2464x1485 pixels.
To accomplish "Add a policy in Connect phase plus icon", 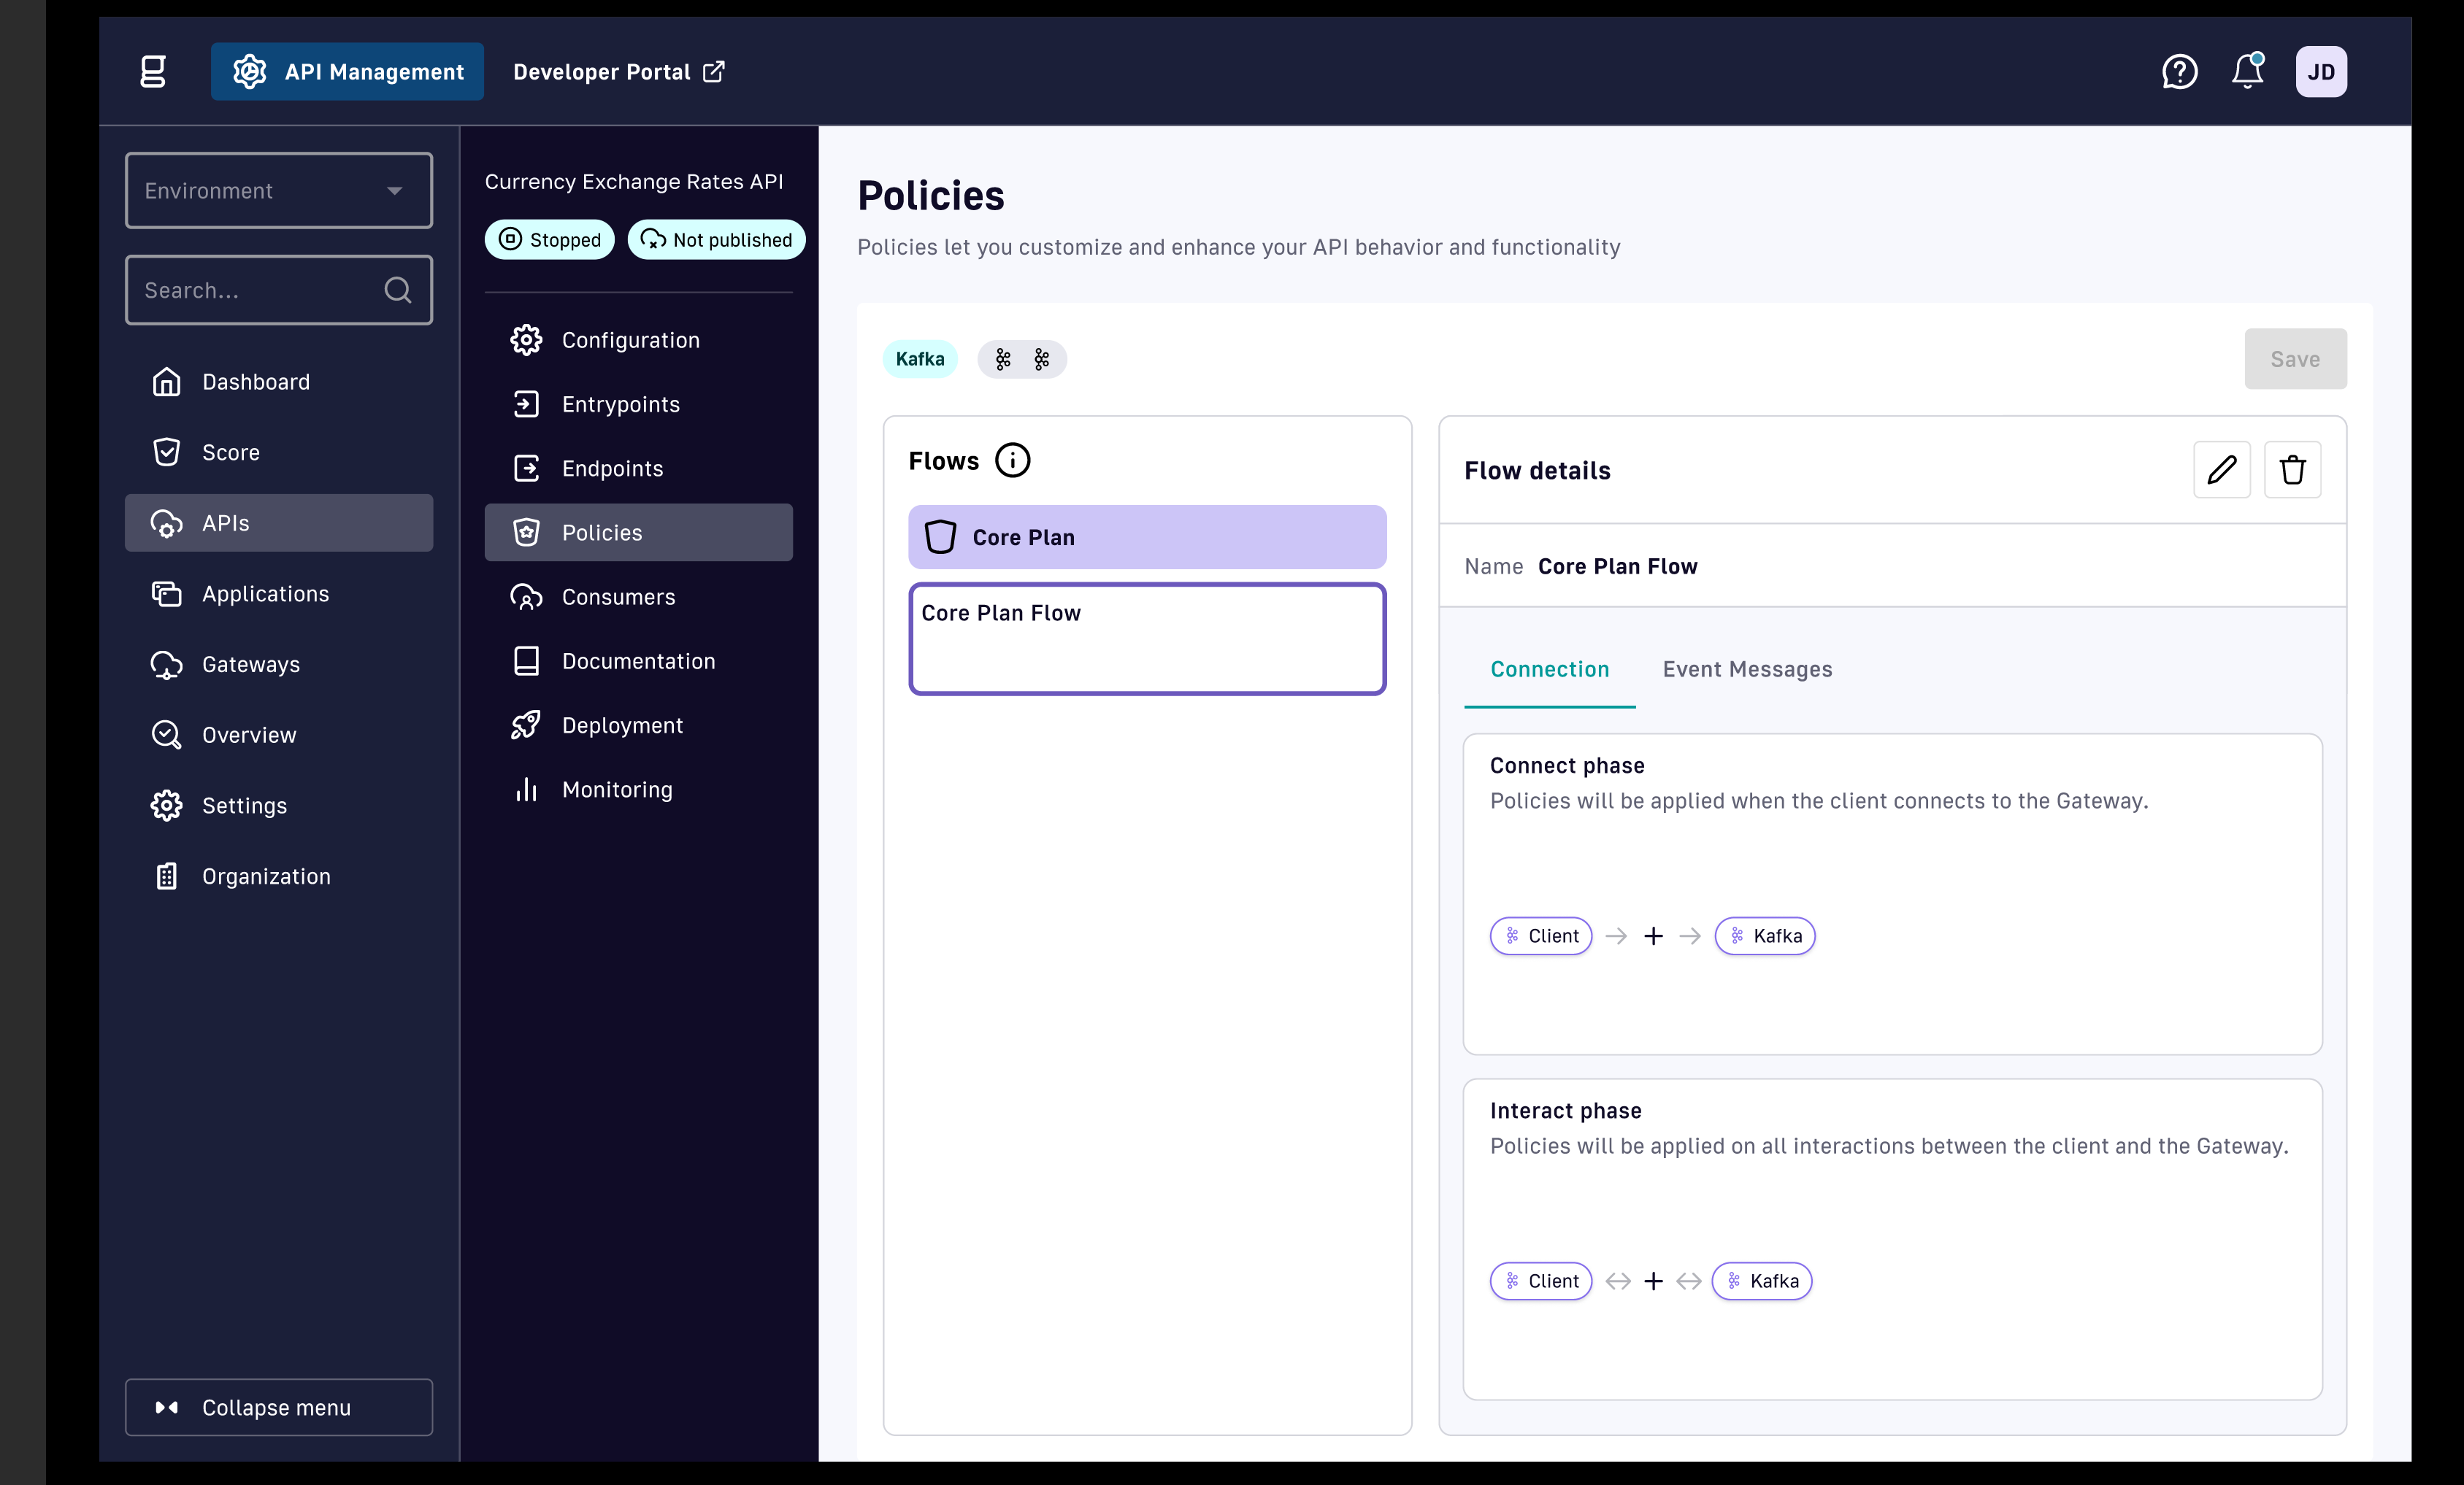I will click(1653, 936).
